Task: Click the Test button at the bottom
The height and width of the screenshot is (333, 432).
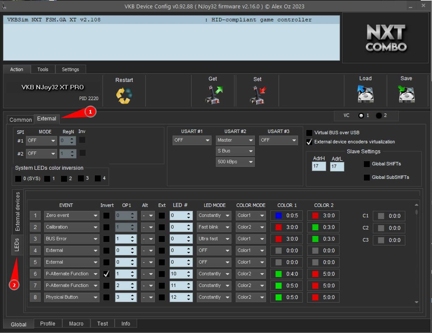Action: click(102, 323)
